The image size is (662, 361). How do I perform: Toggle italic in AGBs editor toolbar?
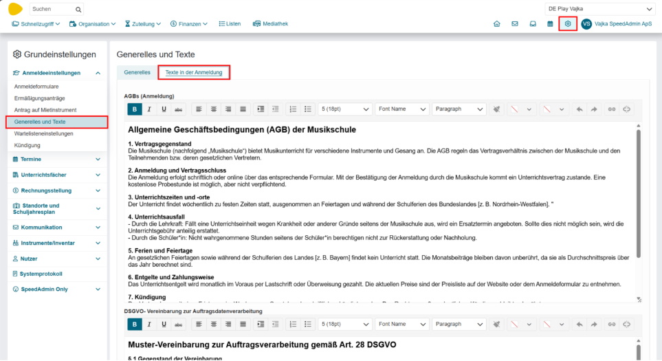pos(149,109)
